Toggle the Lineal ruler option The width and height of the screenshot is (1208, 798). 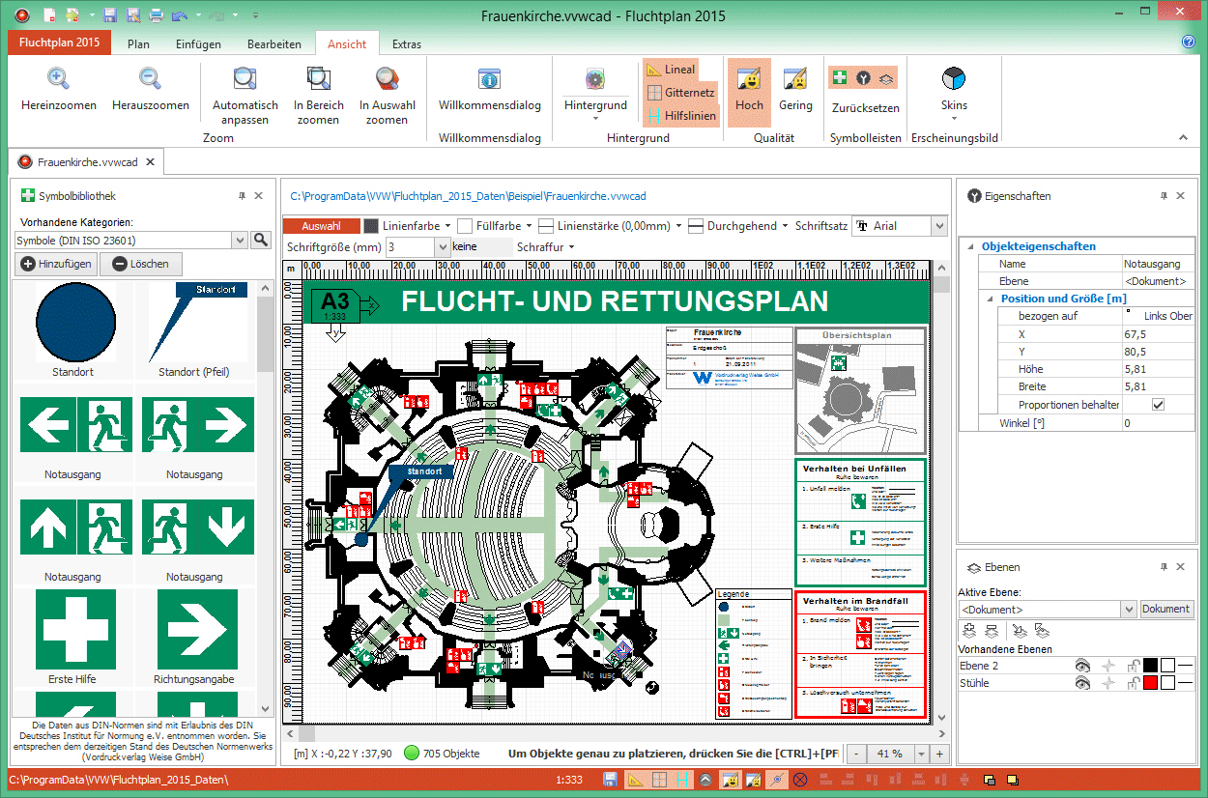[x=673, y=70]
